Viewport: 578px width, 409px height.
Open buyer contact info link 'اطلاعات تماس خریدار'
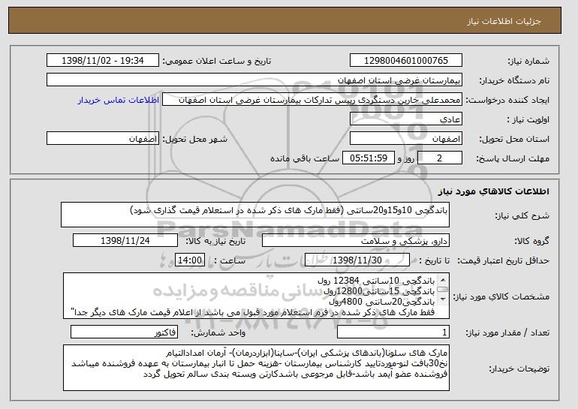[x=119, y=101]
